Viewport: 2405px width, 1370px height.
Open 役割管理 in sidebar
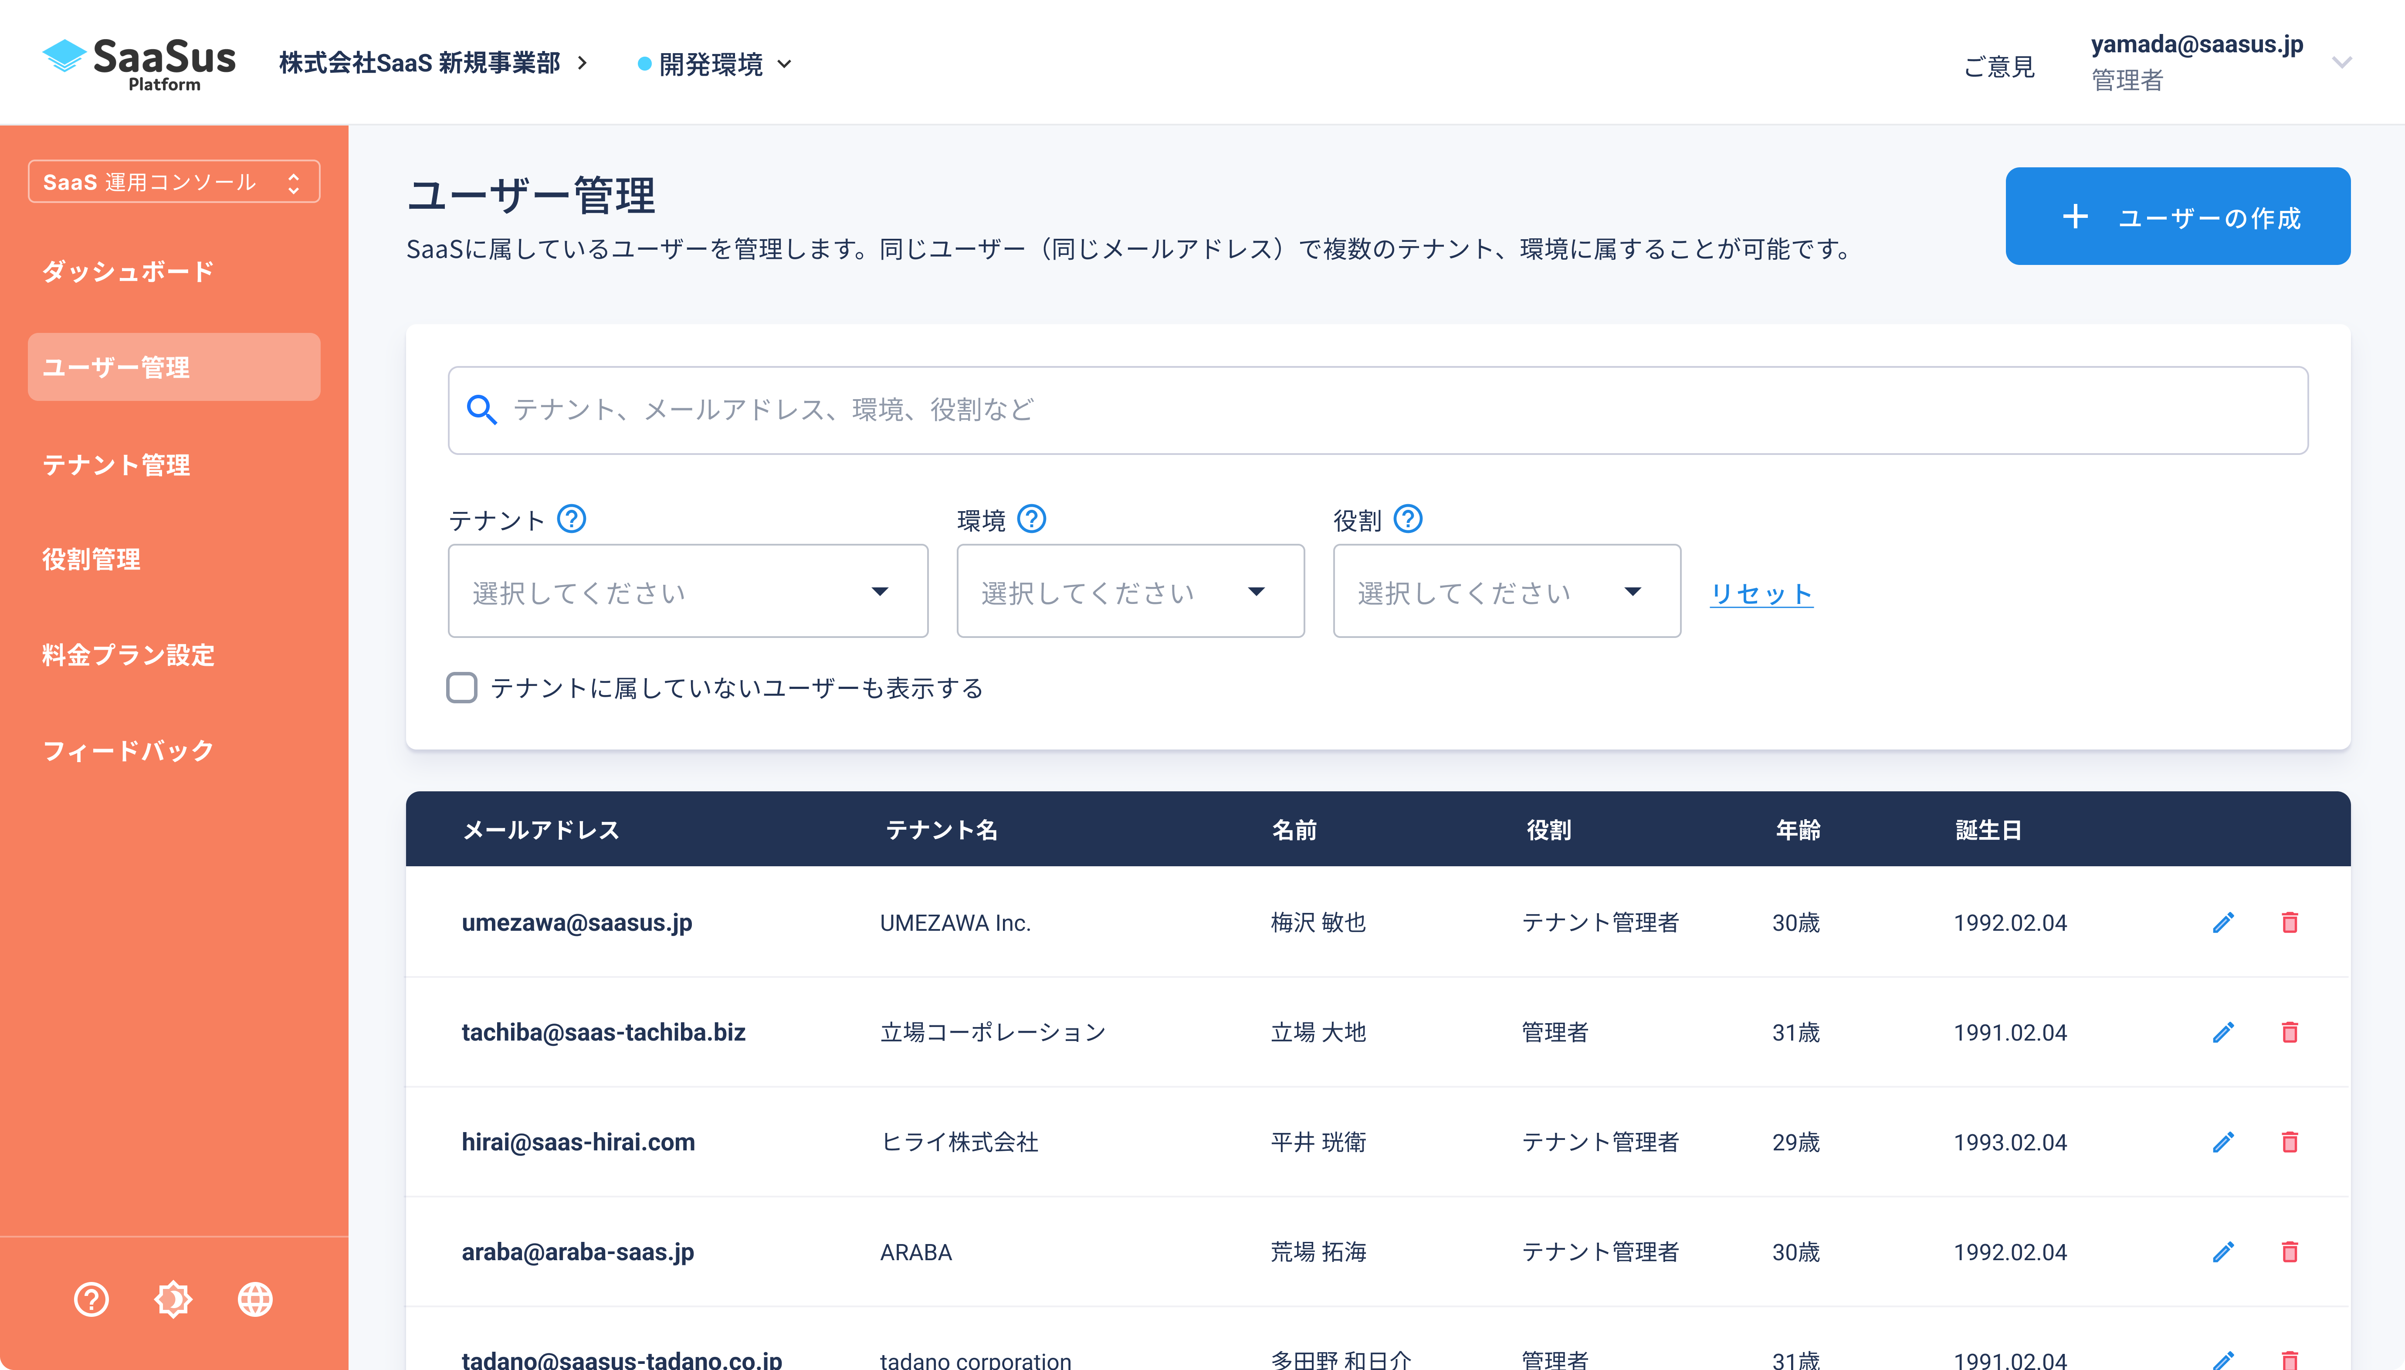(x=91, y=559)
